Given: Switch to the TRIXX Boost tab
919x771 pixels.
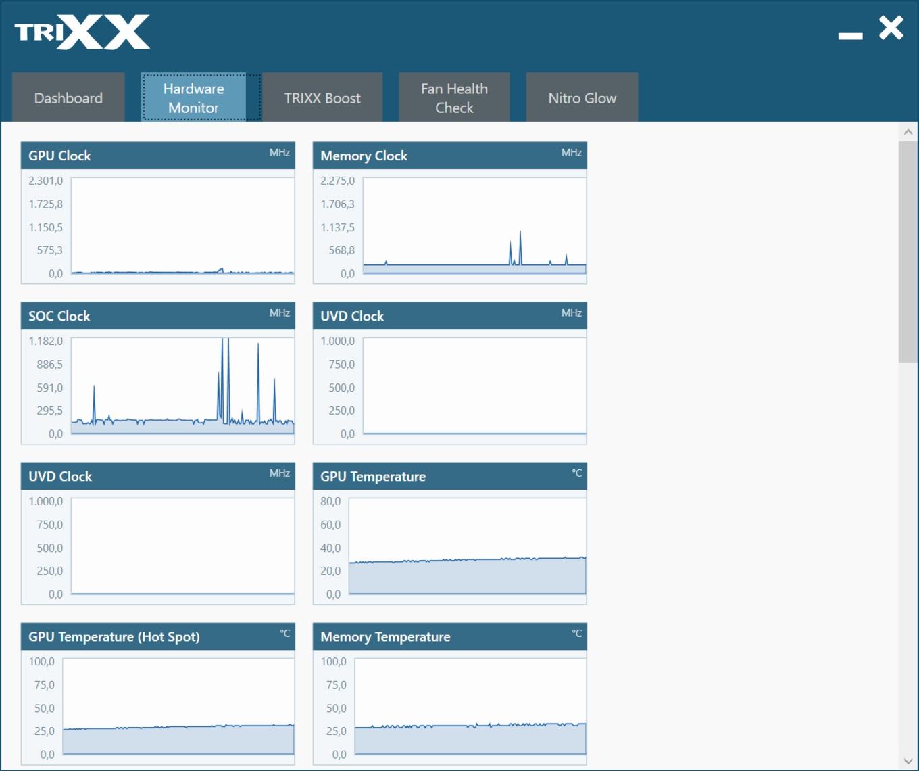Looking at the screenshot, I should pyautogui.click(x=322, y=97).
